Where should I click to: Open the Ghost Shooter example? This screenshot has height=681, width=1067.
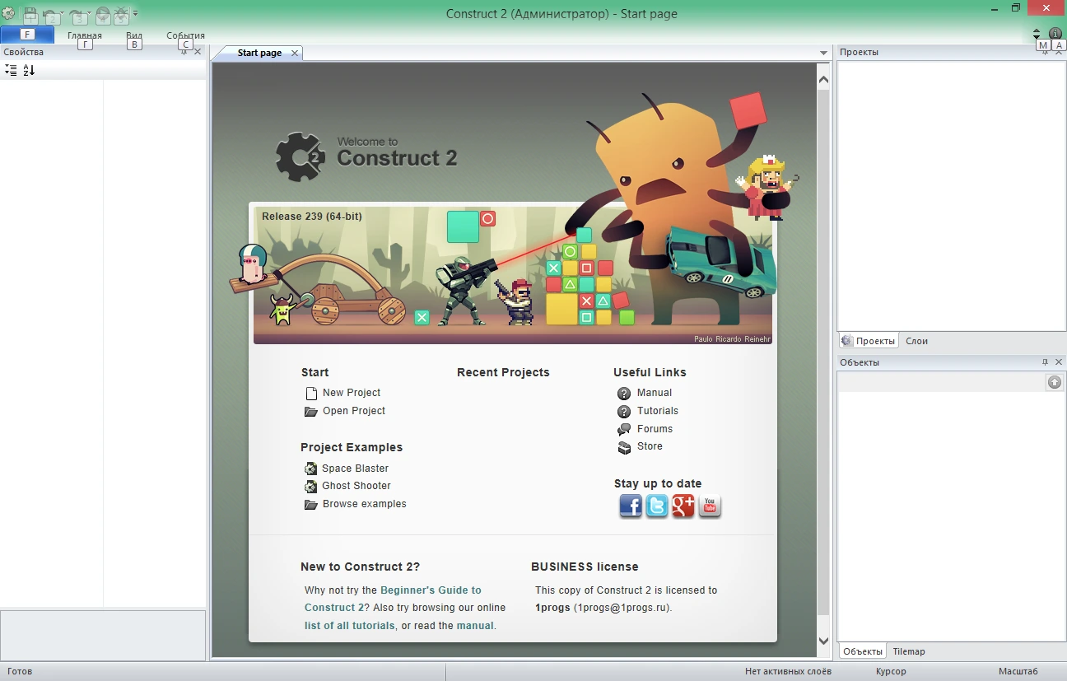tap(356, 486)
